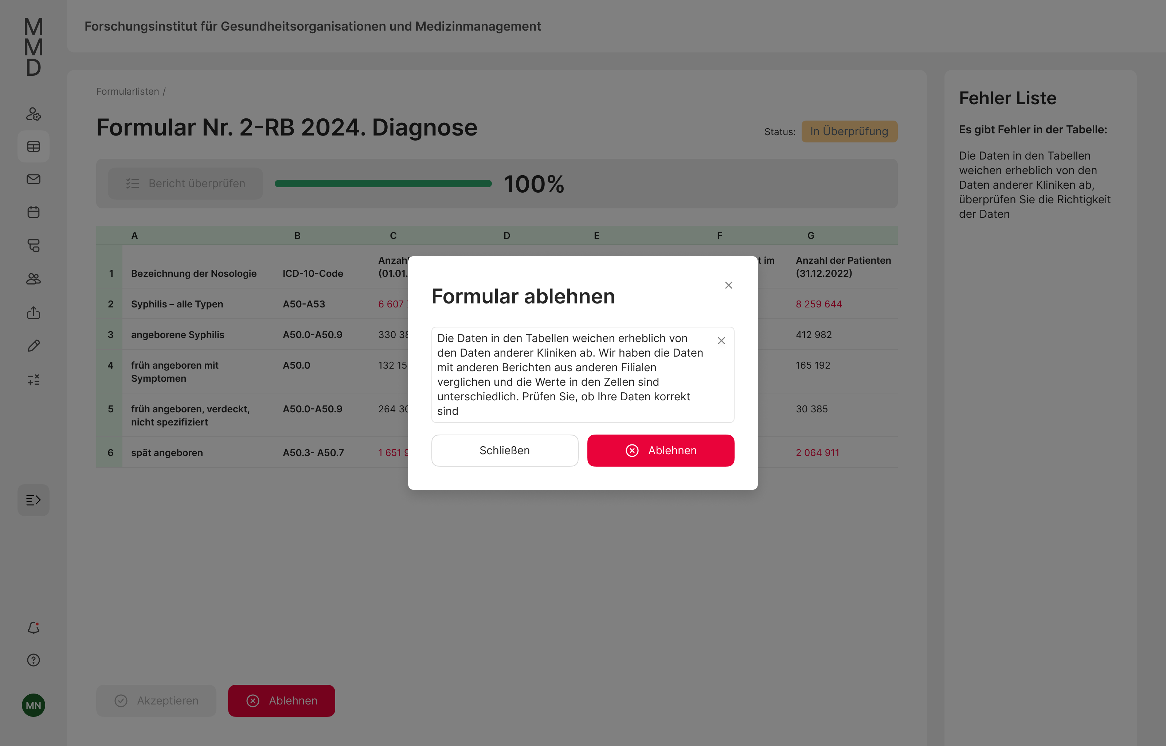Select the pencil edit sidebar icon
The image size is (1166, 746).
34,346
